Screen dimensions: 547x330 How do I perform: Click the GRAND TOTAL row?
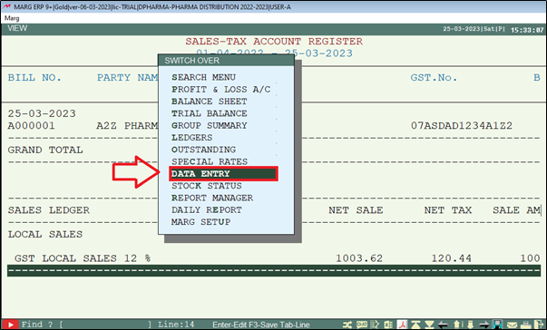[45, 150]
